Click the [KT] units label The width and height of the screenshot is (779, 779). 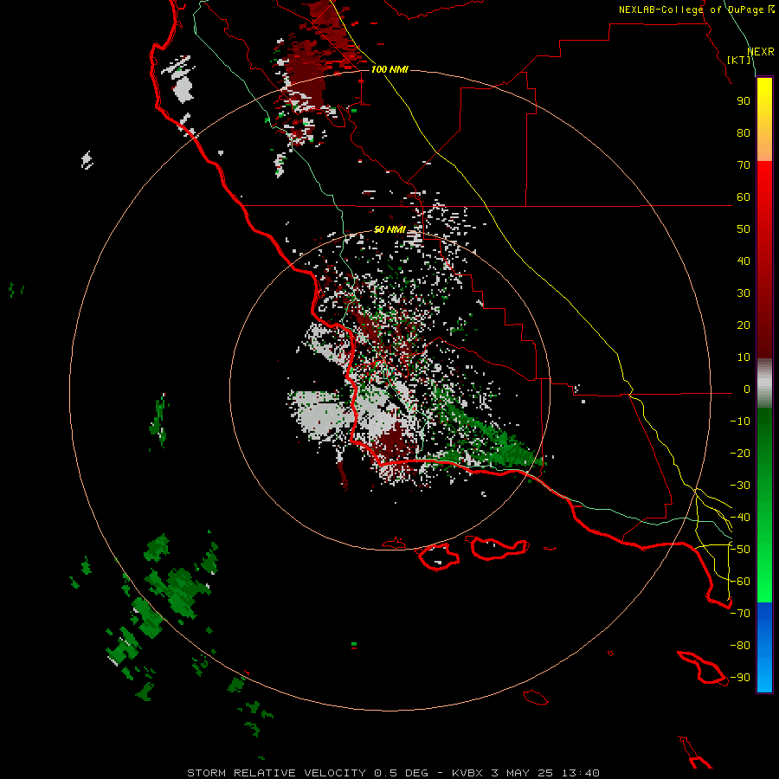(x=739, y=60)
